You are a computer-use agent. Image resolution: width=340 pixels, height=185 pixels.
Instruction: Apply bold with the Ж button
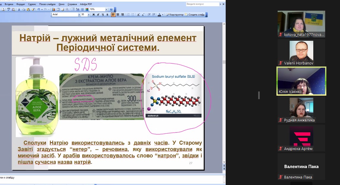coord(94,15)
